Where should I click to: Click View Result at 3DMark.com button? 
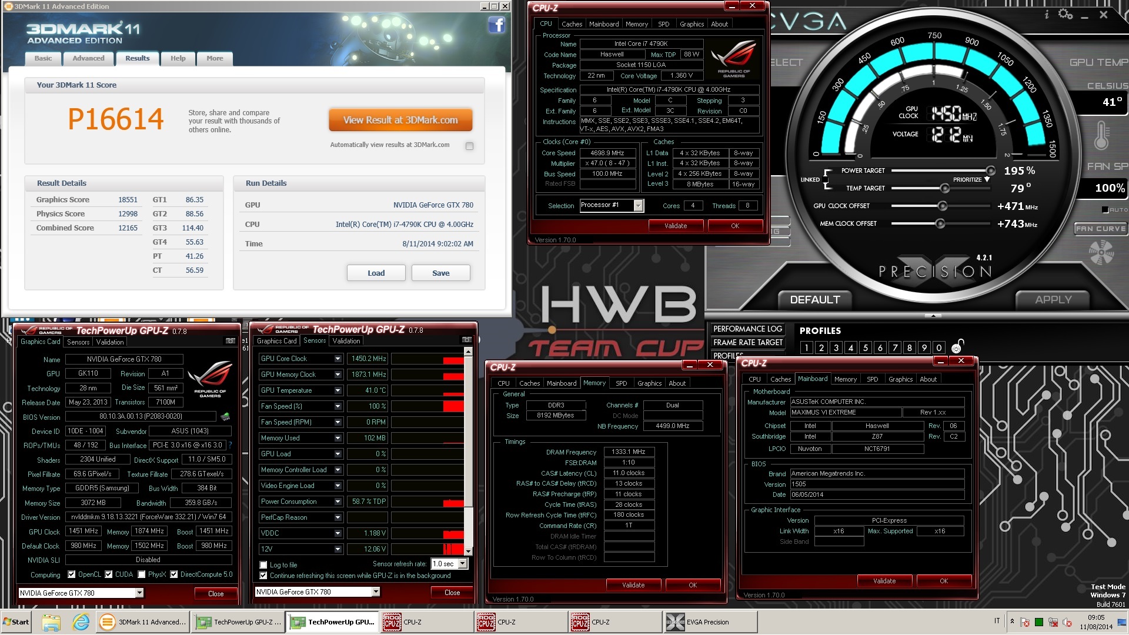click(x=400, y=120)
